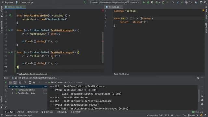Toggle Show Passed tests checkmark button

point(10,82)
